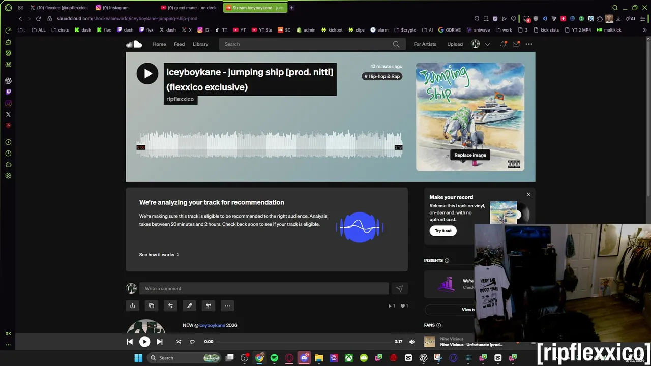
Task: Skip to previous track in player
Action: click(x=130, y=342)
